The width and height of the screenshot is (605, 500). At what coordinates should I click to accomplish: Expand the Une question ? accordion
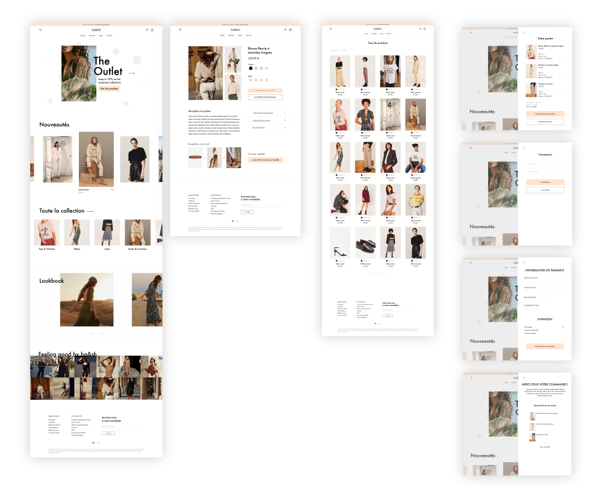tap(285, 128)
